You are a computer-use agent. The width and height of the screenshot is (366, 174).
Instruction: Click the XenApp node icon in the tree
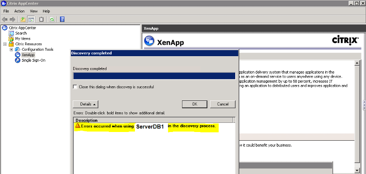coord(17,55)
